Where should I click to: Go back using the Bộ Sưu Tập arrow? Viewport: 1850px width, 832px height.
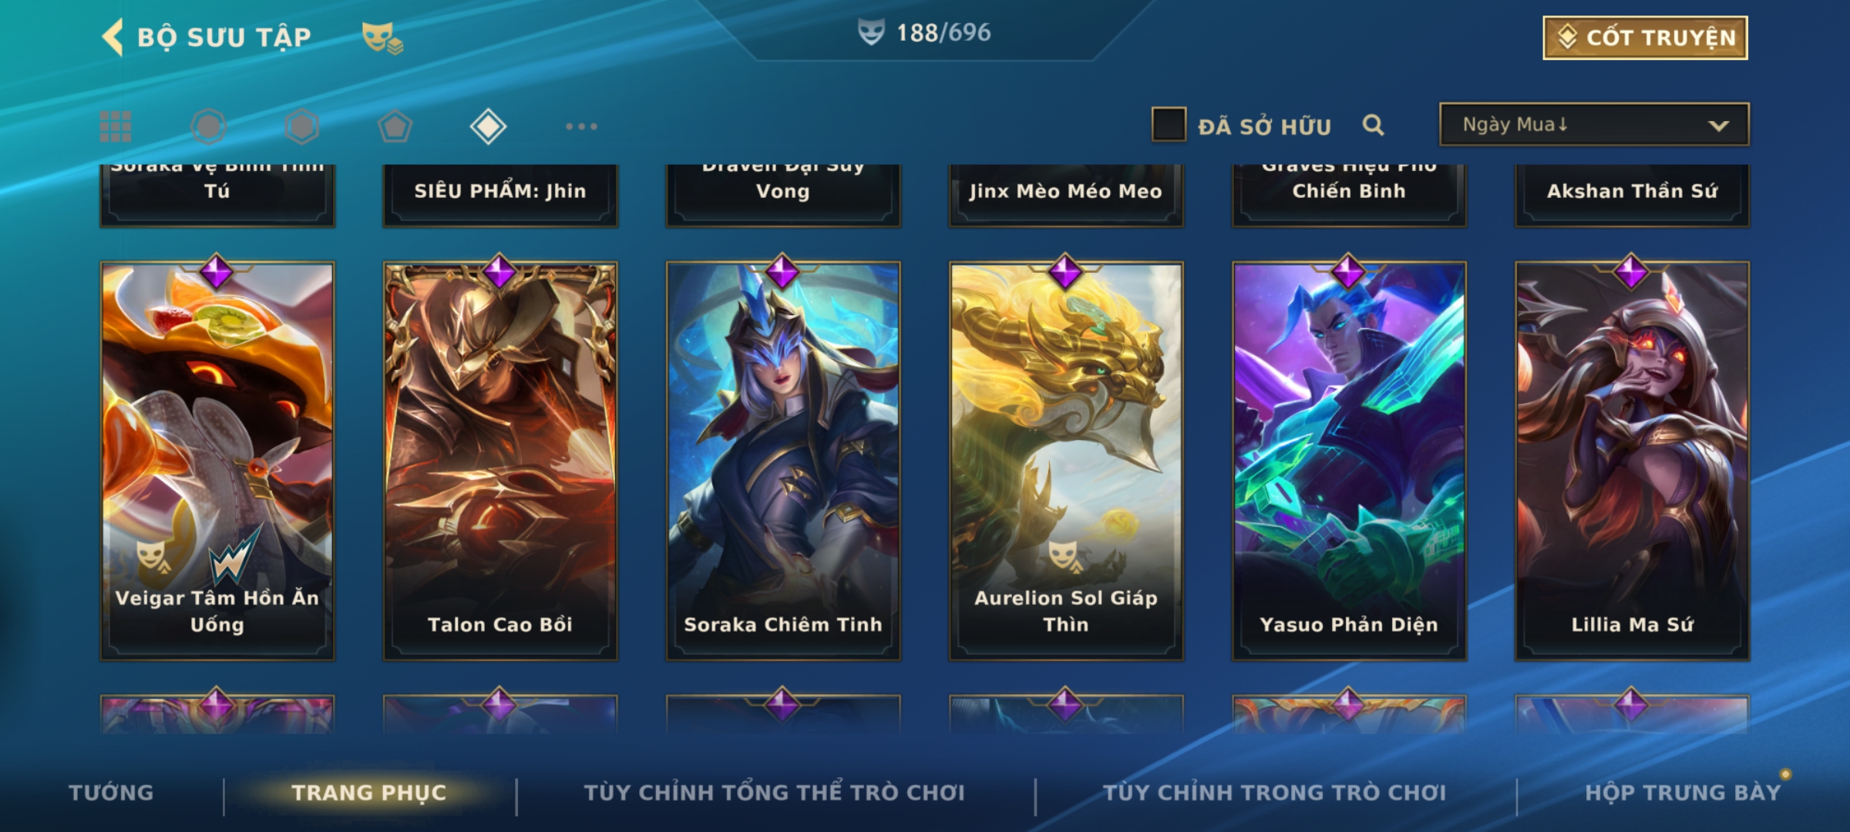pos(113,37)
